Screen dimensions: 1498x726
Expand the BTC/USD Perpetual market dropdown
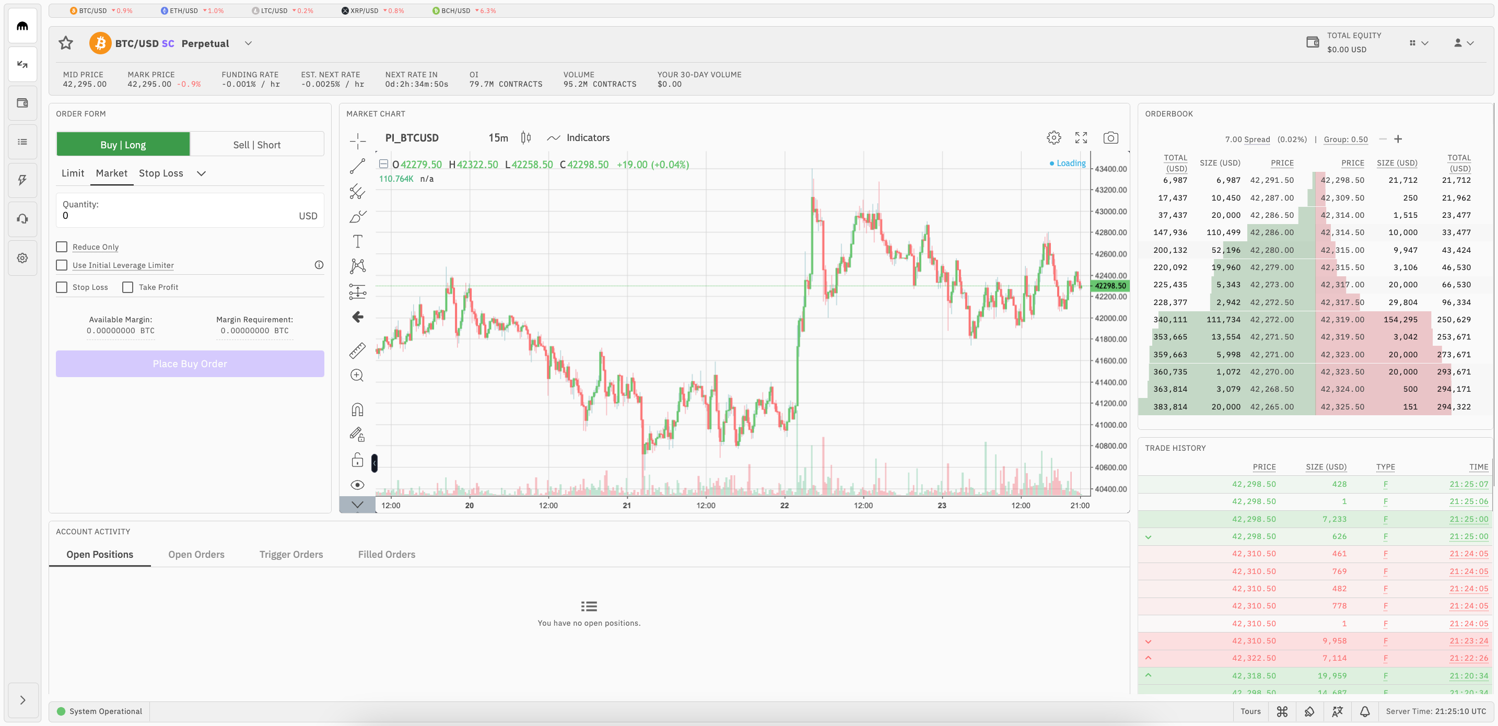coord(248,43)
